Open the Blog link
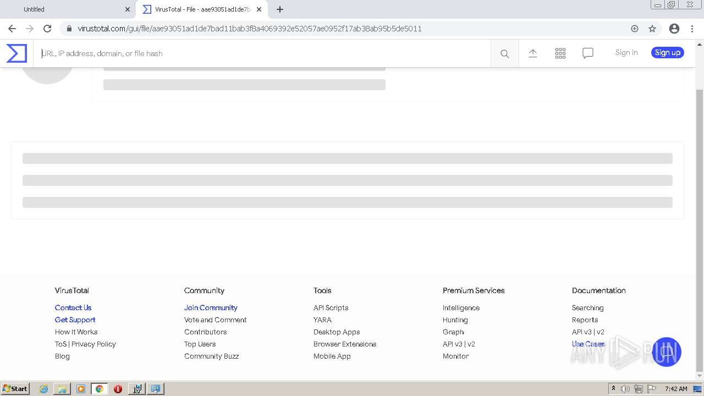The height and width of the screenshot is (396, 704). click(x=62, y=356)
